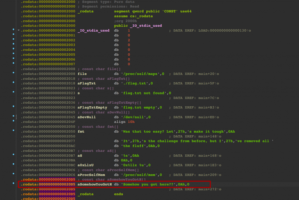The width and height of the screenshot is (299, 200).
Task: Toggle breakpoint dot at the aS line
Action: 13,155
